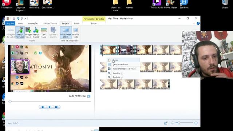Select Padrão (4:3) aspect ratio
The image size is (233, 131).
[75, 32]
